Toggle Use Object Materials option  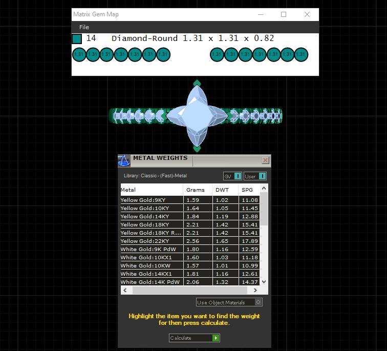258,302
